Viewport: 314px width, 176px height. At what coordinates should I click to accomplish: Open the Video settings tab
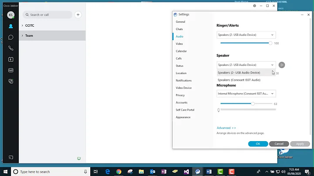click(x=179, y=44)
